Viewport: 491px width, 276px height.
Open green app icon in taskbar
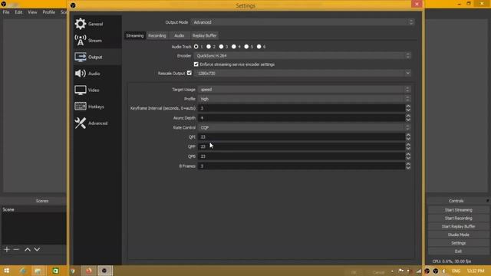click(x=55, y=271)
